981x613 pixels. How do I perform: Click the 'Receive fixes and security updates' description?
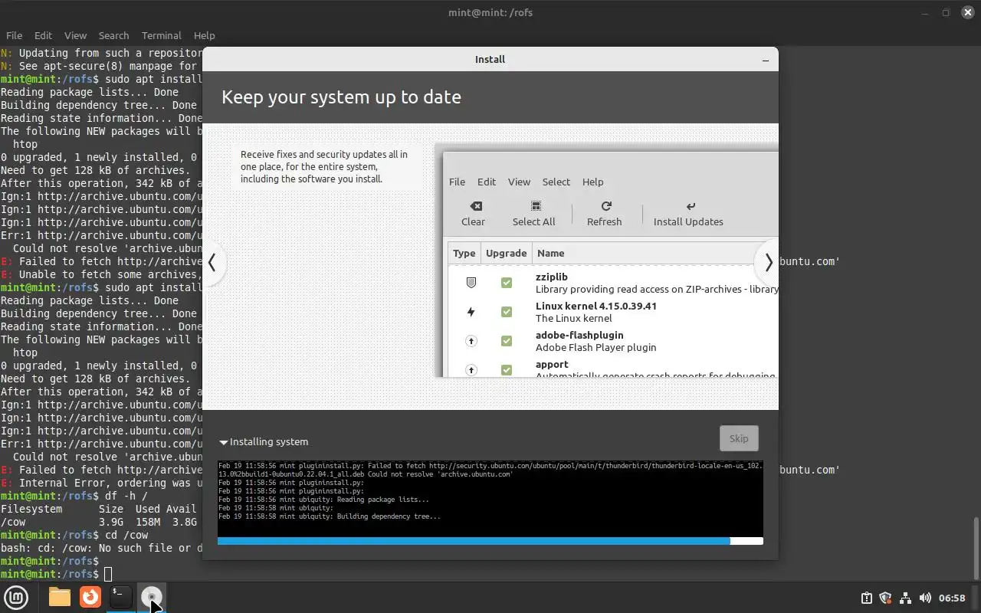click(x=324, y=166)
